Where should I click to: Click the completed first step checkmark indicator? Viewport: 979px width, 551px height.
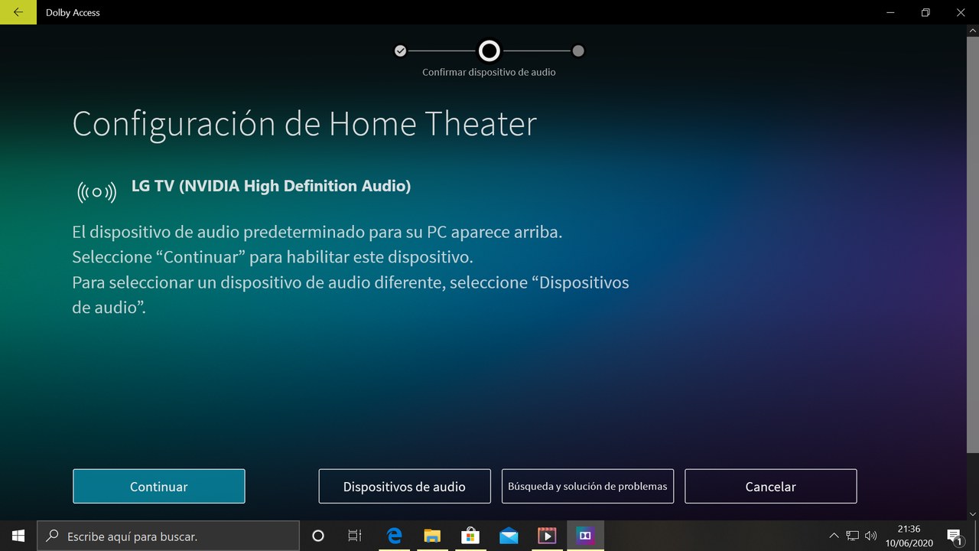tap(400, 51)
